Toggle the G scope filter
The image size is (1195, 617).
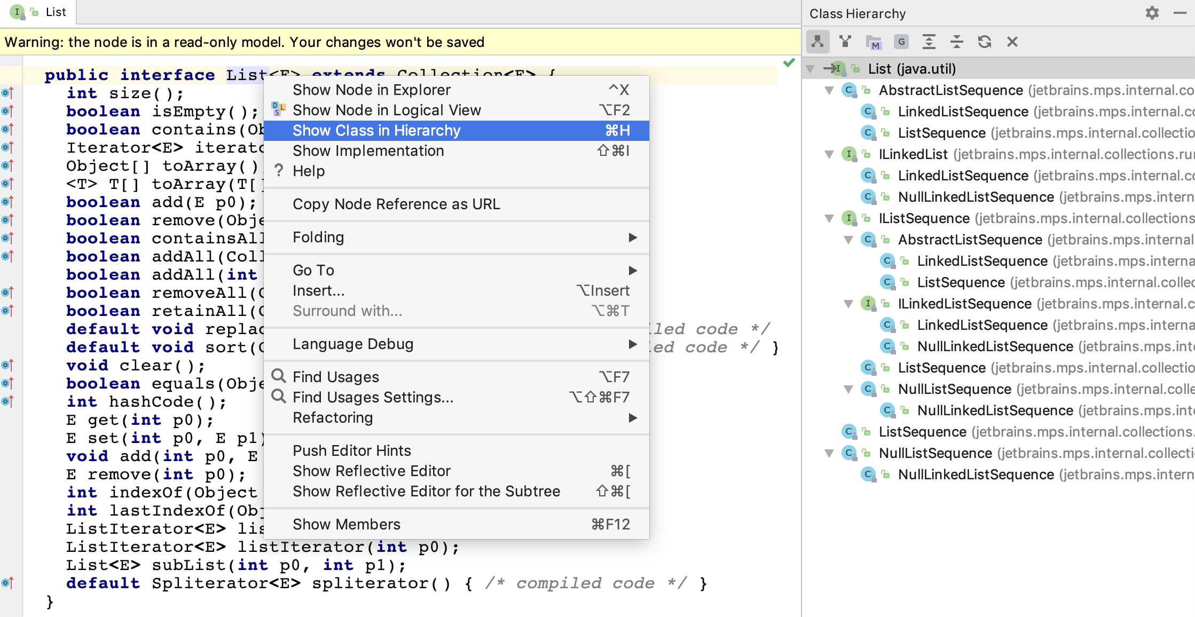point(902,41)
